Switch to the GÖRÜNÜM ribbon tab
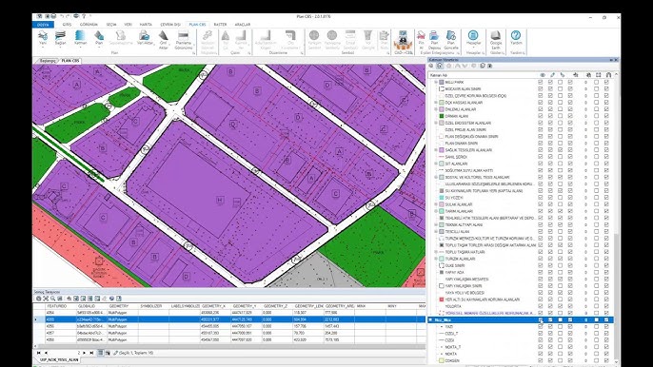 click(x=89, y=25)
